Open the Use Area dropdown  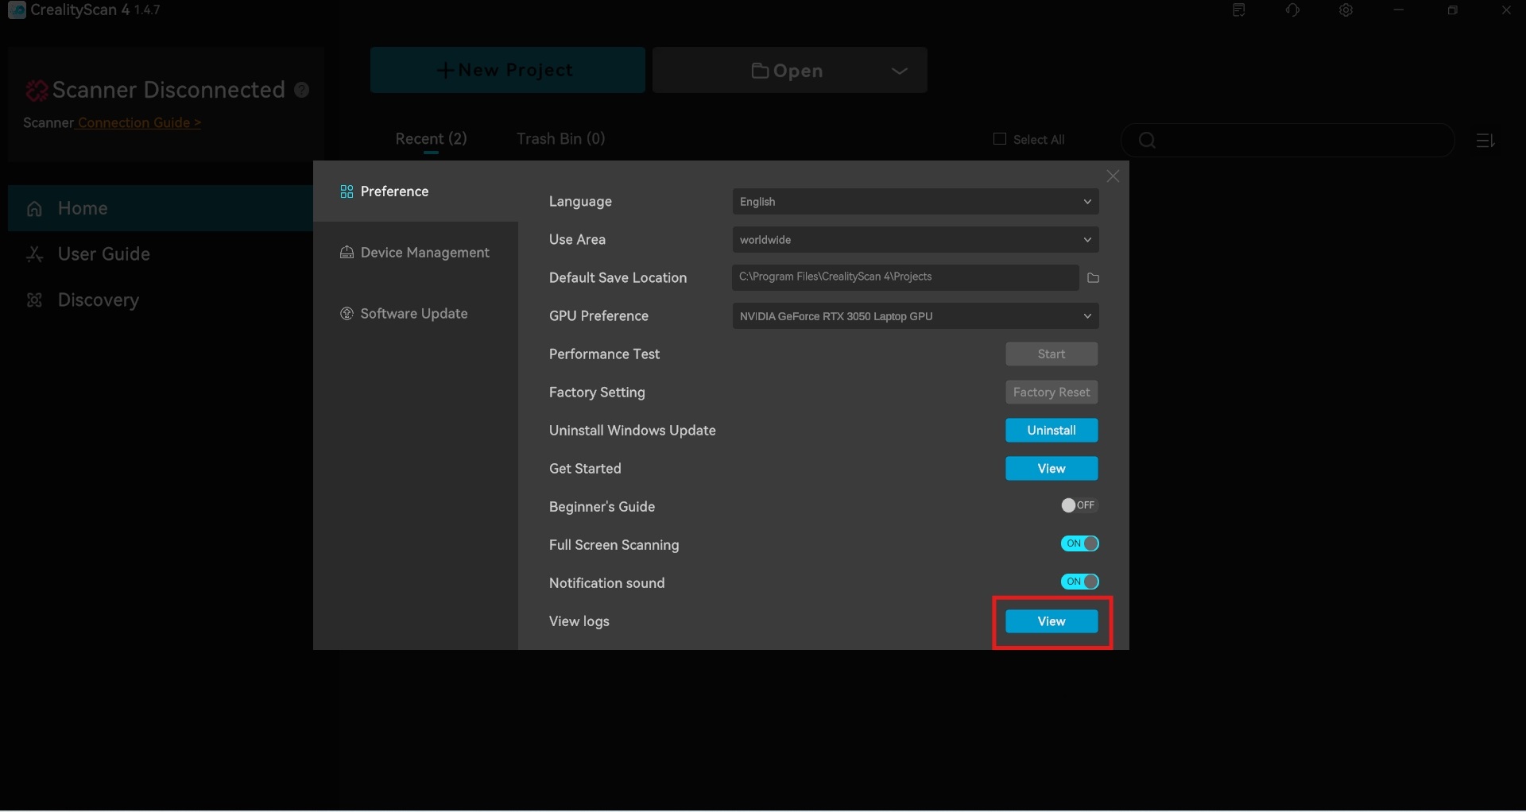tap(915, 240)
